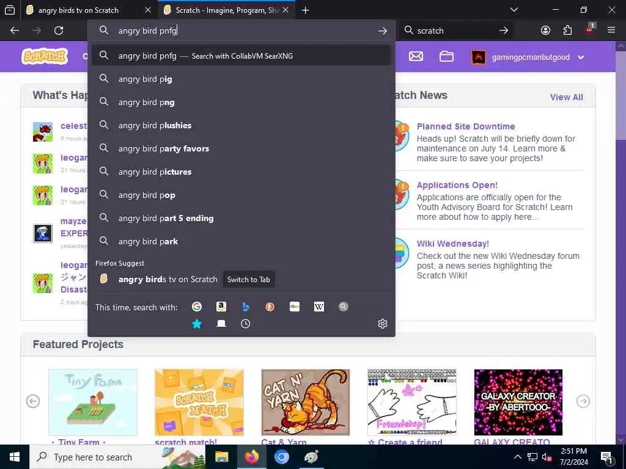Close the angry birds tv tab

click(x=148, y=10)
